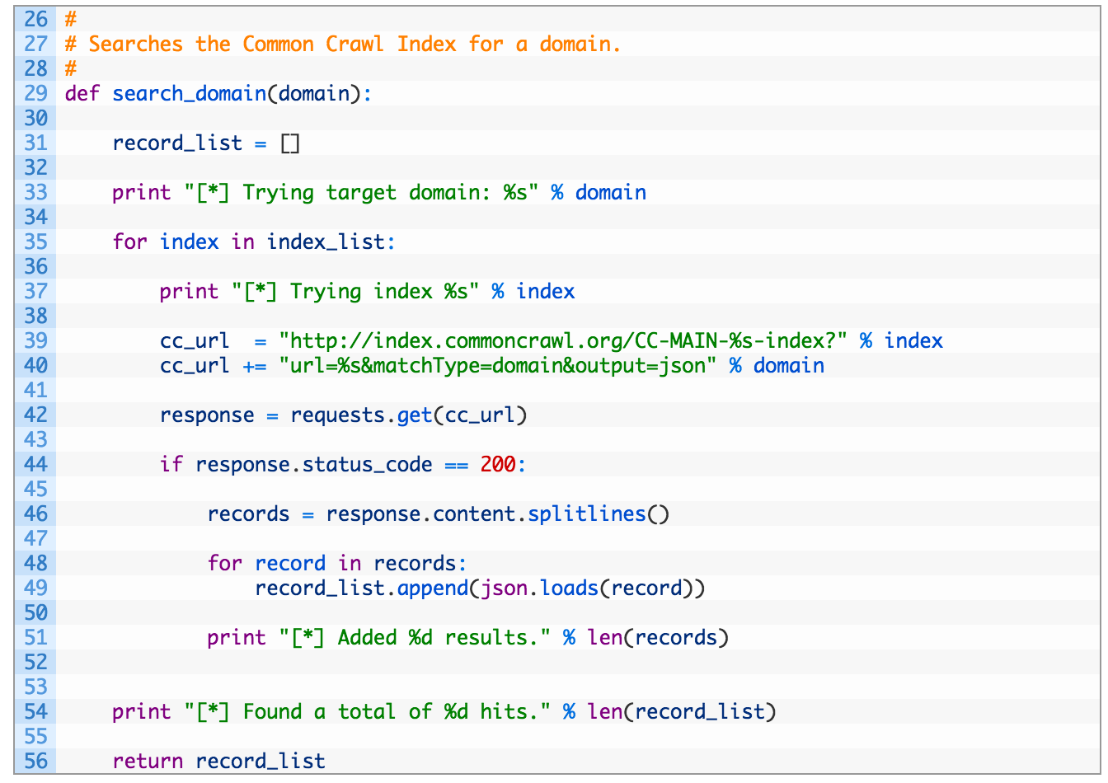Click line number 54 in the gutter

pos(35,711)
